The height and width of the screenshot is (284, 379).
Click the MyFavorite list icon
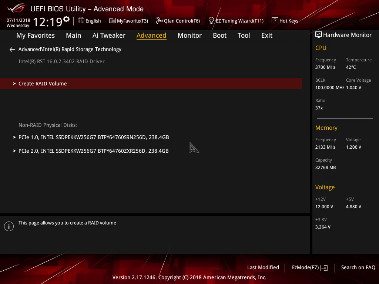click(113, 21)
